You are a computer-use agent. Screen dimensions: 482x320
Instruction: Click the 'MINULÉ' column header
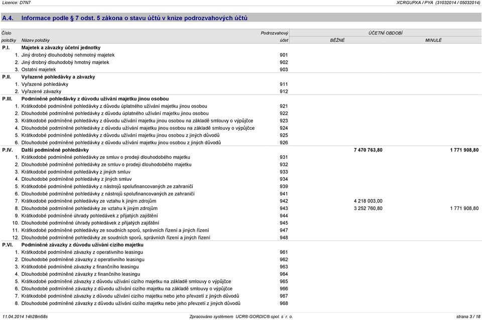tap(433, 40)
